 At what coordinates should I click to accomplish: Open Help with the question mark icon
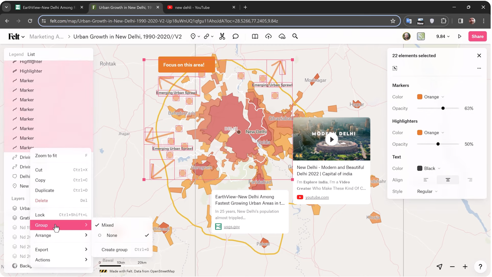480,267
